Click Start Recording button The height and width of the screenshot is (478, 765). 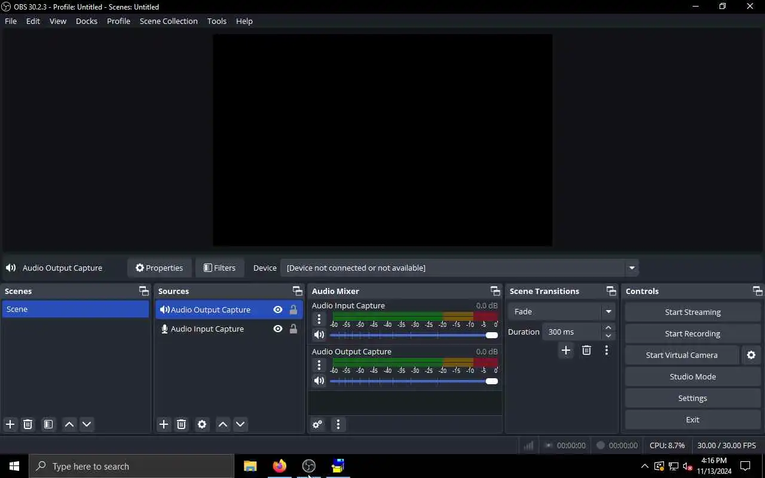pyautogui.click(x=693, y=333)
